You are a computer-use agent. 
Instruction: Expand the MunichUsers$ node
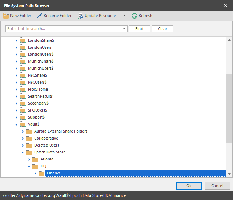(x=16, y=69)
